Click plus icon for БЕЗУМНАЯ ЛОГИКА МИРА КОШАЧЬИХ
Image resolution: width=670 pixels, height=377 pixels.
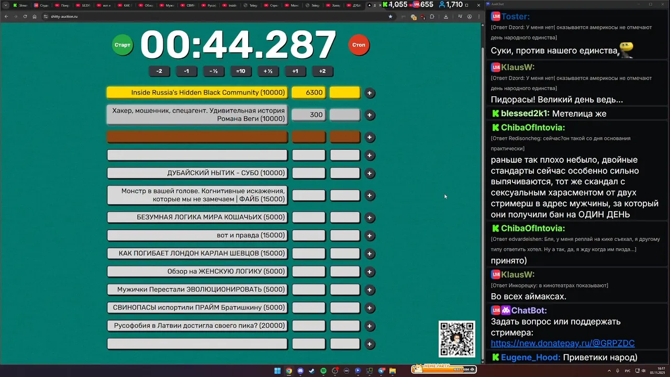click(x=370, y=217)
